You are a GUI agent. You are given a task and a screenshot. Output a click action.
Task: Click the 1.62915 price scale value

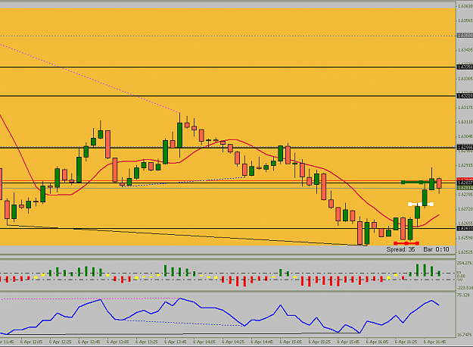[465, 165]
